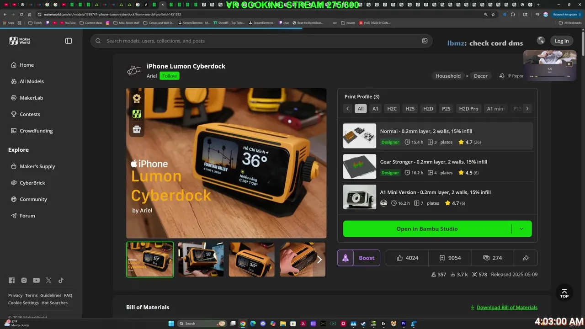
Task: Open the Household category breadcrumb
Action: point(448,76)
